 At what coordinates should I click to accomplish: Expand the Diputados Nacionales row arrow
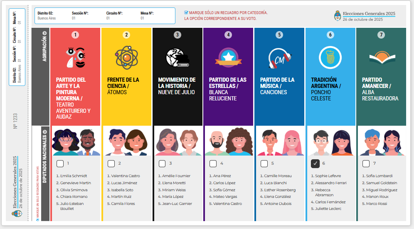pos(44,132)
